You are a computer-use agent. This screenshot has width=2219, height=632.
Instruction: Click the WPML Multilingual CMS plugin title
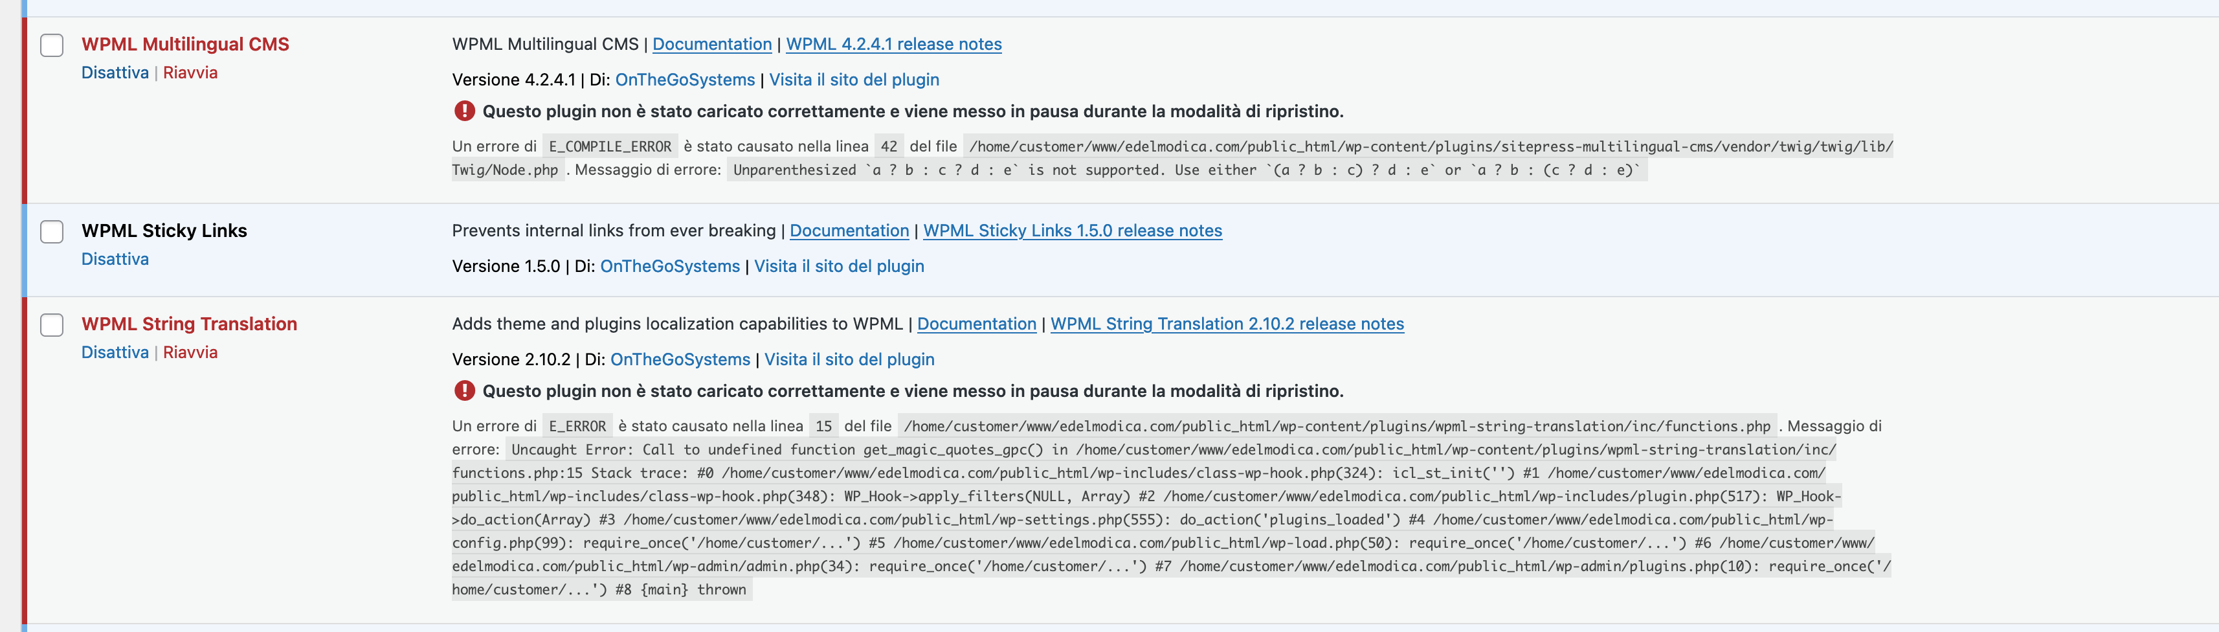click(185, 44)
